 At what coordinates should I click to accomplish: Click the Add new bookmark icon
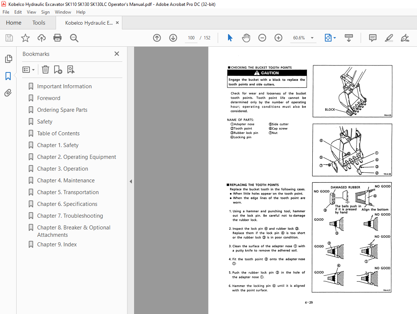pos(58,69)
